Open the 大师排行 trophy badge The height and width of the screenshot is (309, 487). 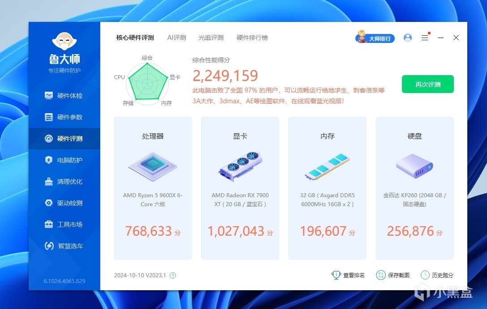pyautogui.click(x=375, y=37)
